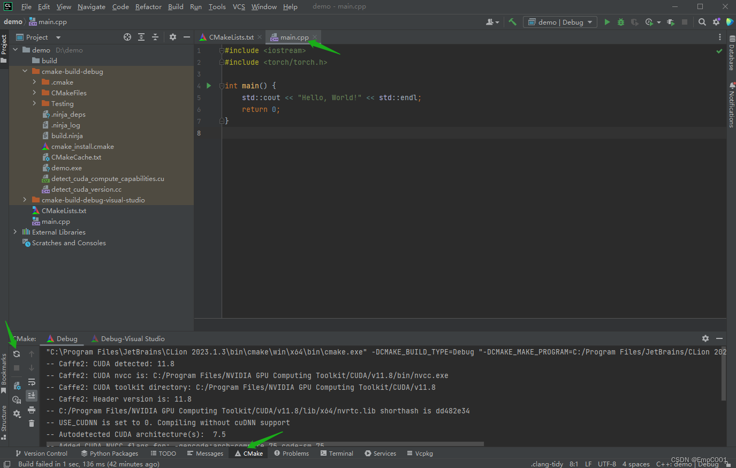Start debugging with the bug icon
This screenshot has height=468, width=736.
tap(621, 22)
